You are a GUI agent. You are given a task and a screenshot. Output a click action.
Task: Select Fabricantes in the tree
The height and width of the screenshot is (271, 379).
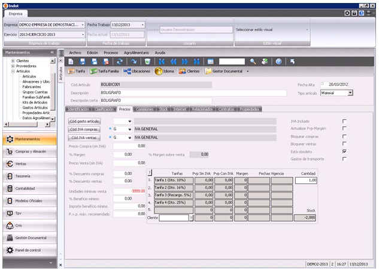pyautogui.click(x=32, y=87)
